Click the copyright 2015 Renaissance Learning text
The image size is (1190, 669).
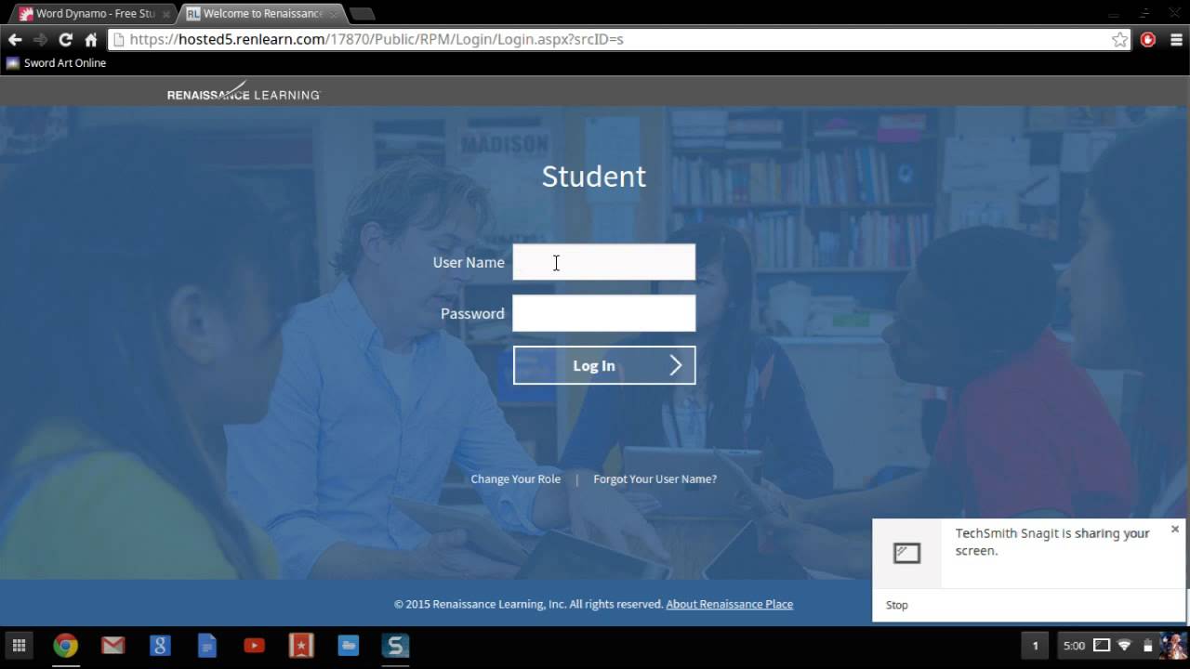(x=528, y=604)
